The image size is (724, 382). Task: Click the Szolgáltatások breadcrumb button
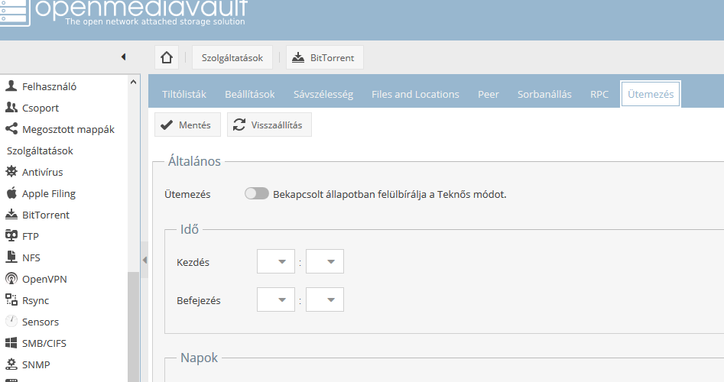pyautogui.click(x=232, y=57)
